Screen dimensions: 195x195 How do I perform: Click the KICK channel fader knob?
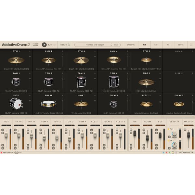pyautogui.click(x=6, y=135)
